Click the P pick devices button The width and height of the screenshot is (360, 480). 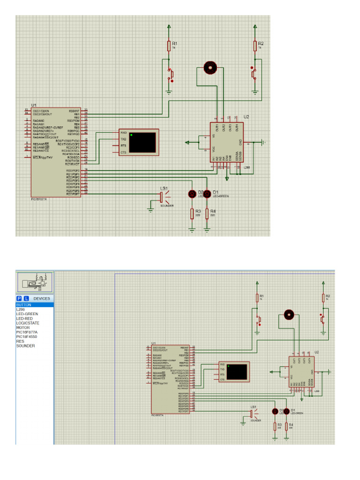(19, 298)
